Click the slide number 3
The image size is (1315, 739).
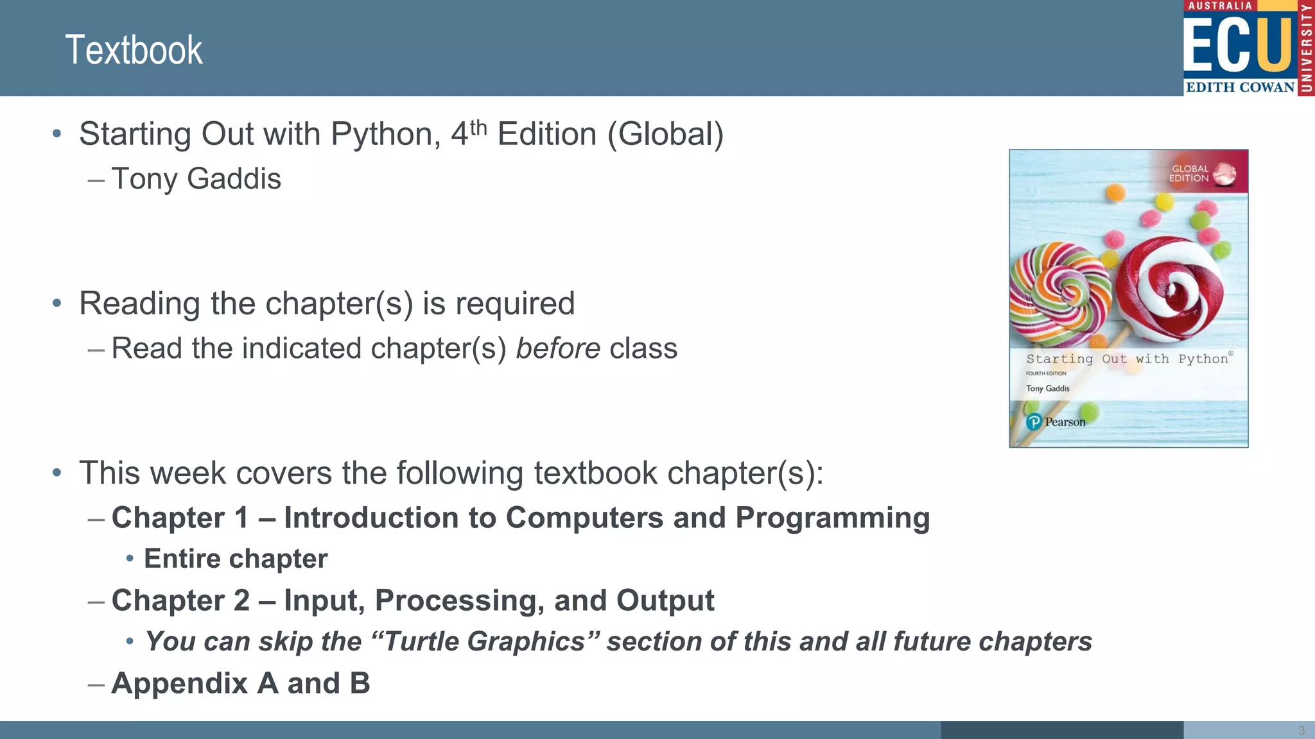tap(1302, 731)
